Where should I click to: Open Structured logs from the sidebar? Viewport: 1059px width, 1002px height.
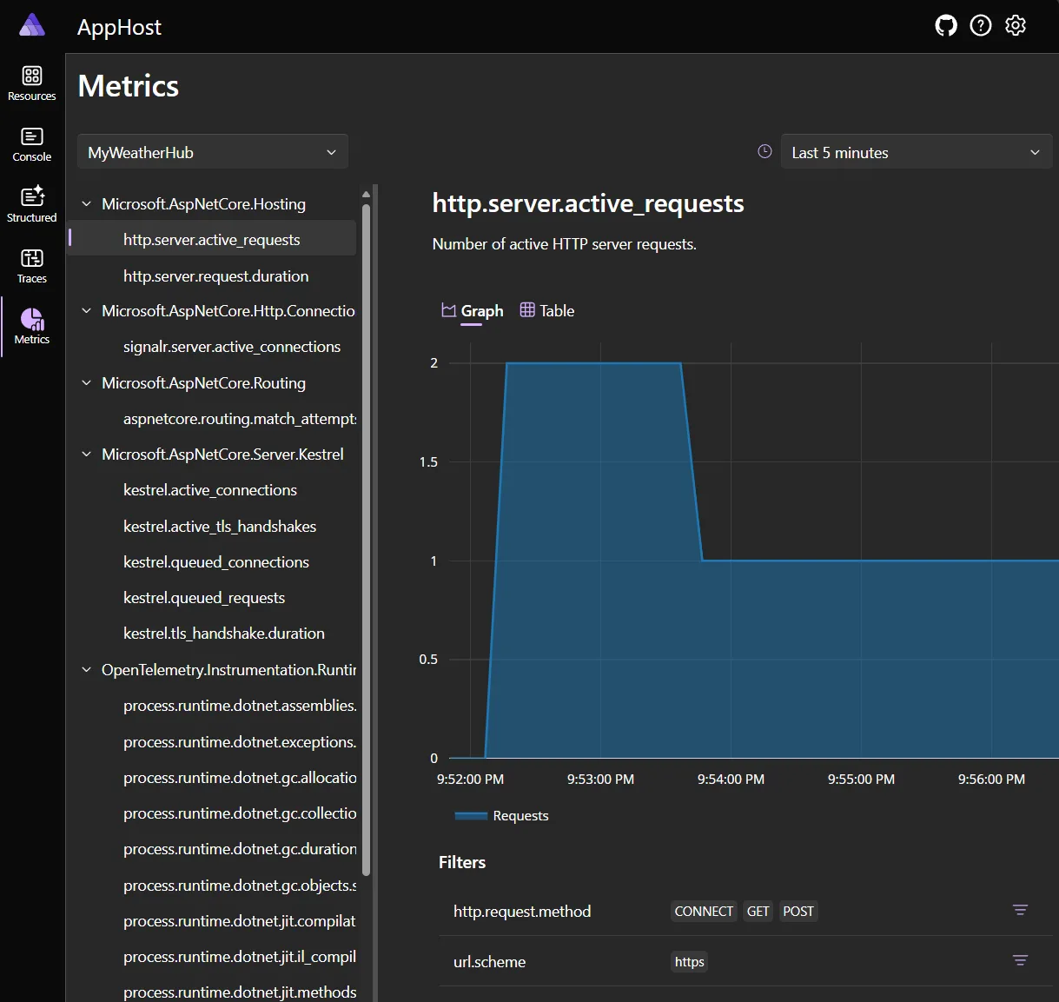31,204
